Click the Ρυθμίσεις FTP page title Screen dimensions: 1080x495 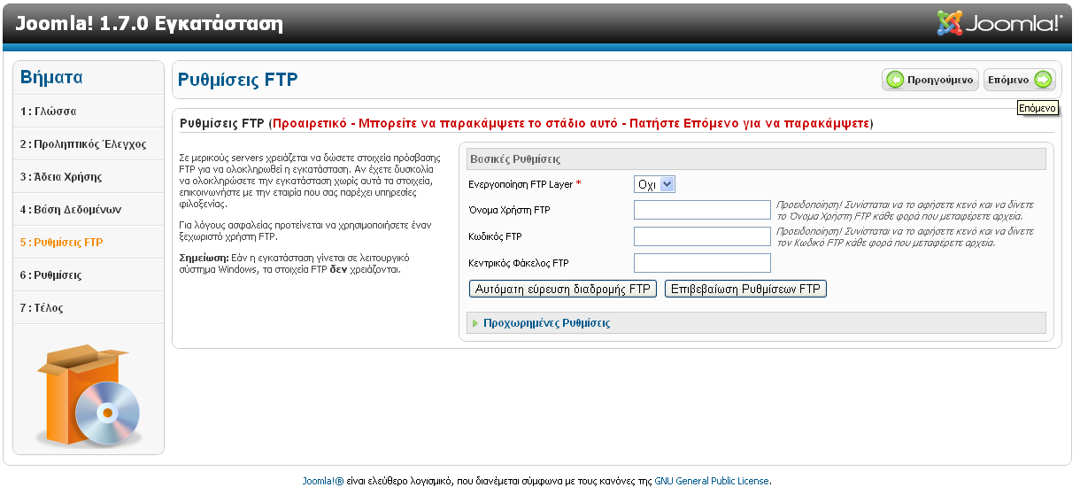(x=238, y=80)
